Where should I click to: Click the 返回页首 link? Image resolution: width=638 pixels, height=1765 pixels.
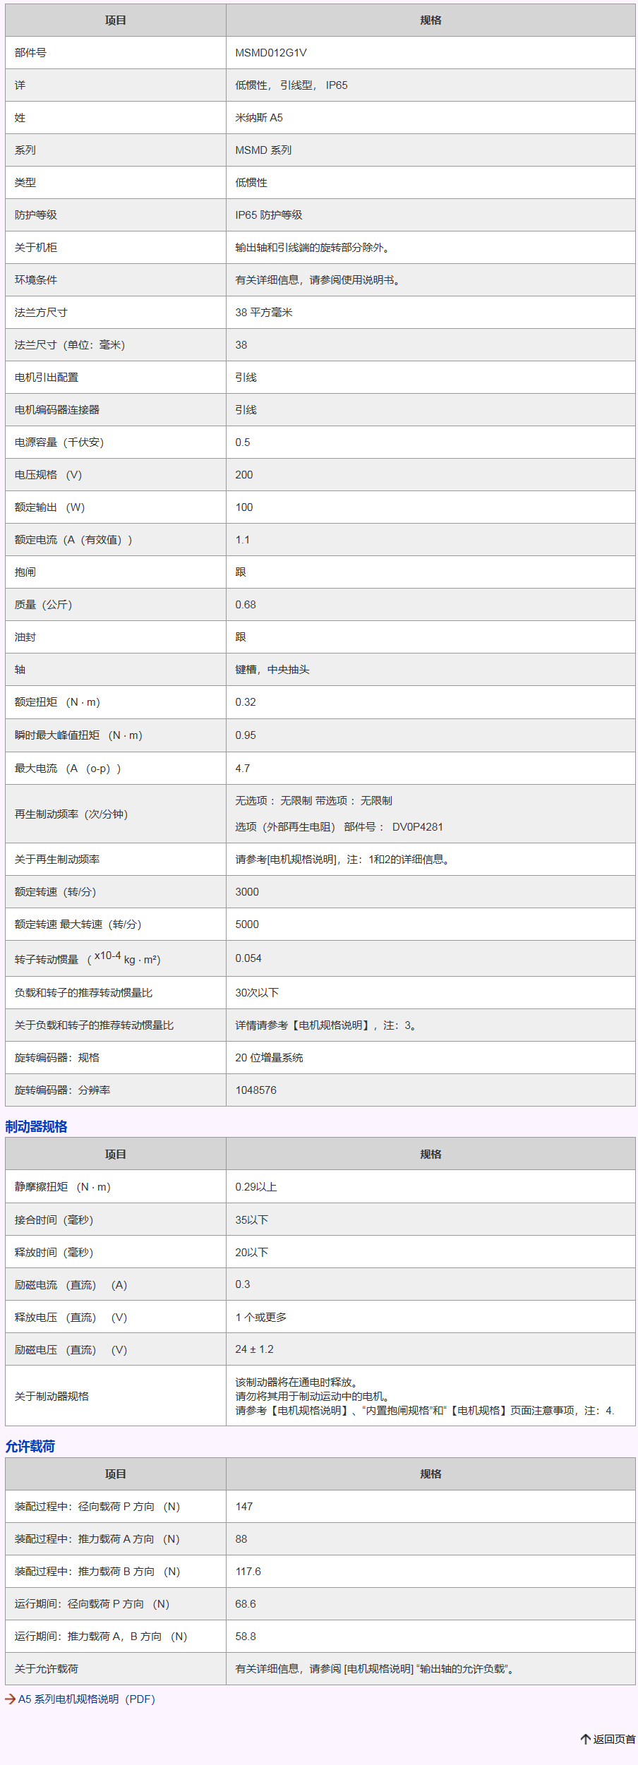point(614,1739)
